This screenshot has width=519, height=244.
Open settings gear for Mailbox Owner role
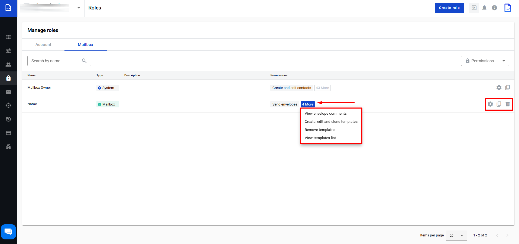pos(499,88)
